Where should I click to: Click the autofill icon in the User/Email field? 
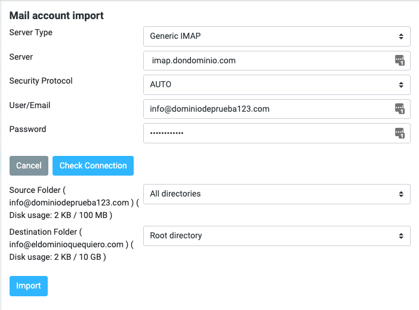[x=400, y=109]
